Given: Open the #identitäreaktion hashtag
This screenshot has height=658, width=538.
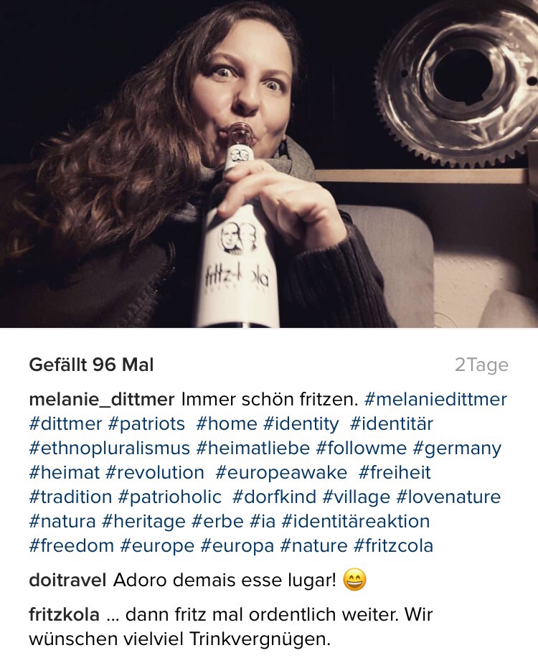Looking at the screenshot, I should pos(356,522).
